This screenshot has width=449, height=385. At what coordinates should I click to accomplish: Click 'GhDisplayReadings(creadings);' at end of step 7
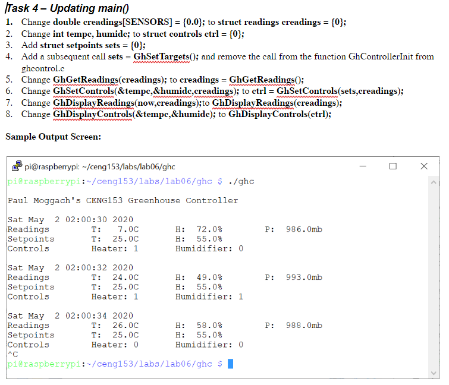[277, 103]
